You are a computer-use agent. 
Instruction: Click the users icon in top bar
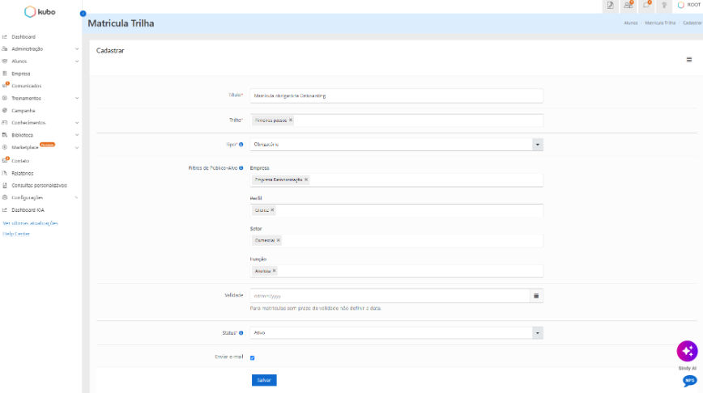(628, 6)
